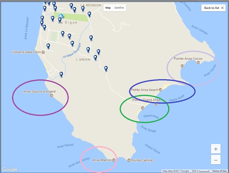Click the Anse Source d'Argent camera icon
Screen dimensions: 229x173
click(x=51, y=96)
